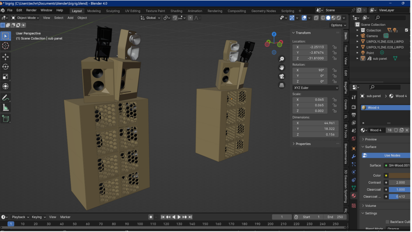Open the Playback dropdown menu
412x232 pixels.
[20, 218]
